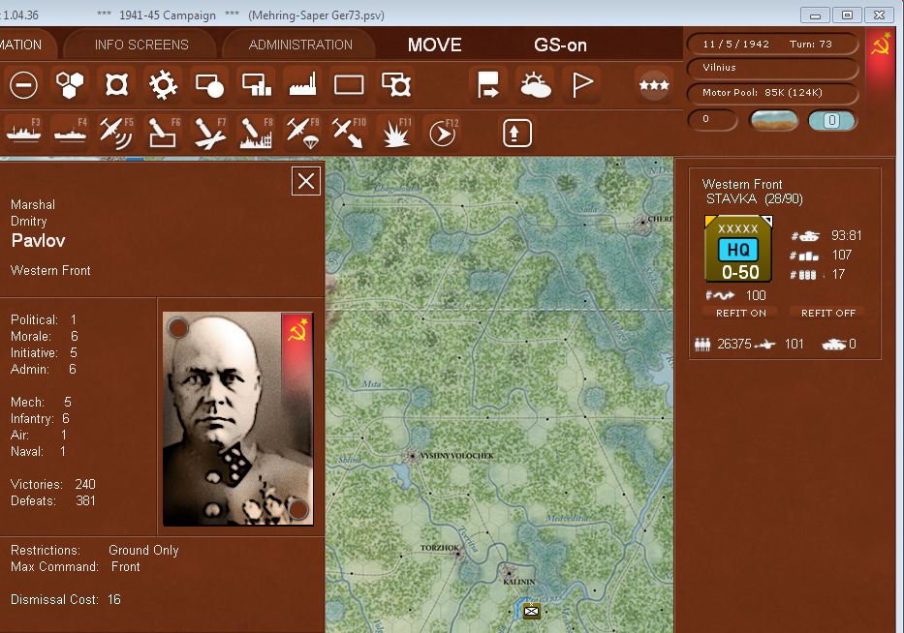Toggle the GS-on ground support setting
The height and width of the screenshot is (633, 904).
[560, 45]
